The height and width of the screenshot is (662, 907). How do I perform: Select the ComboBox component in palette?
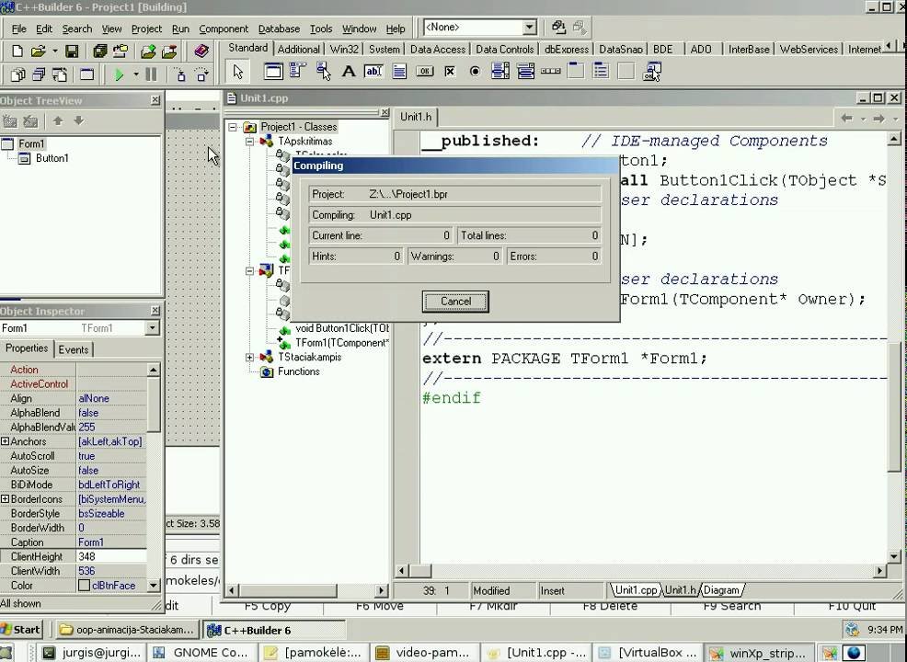click(525, 72)
